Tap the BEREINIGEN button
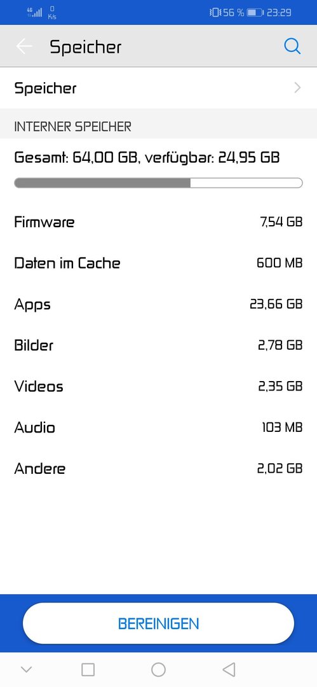 (x=159, y=623)
